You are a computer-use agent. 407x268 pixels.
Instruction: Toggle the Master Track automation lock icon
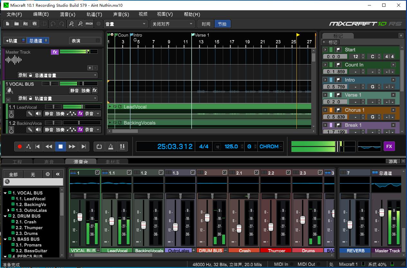31,75
